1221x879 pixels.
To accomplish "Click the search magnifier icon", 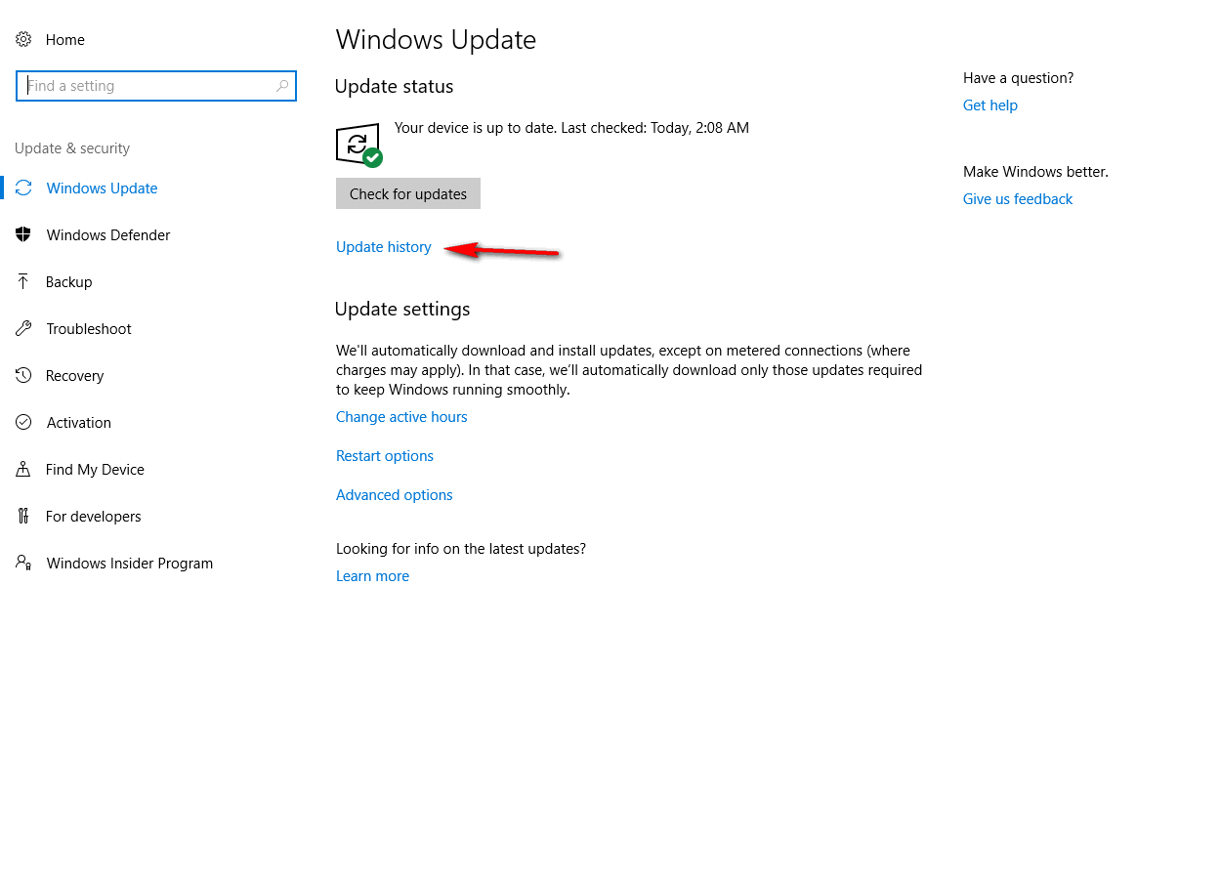I will click(x=282, y=86).
